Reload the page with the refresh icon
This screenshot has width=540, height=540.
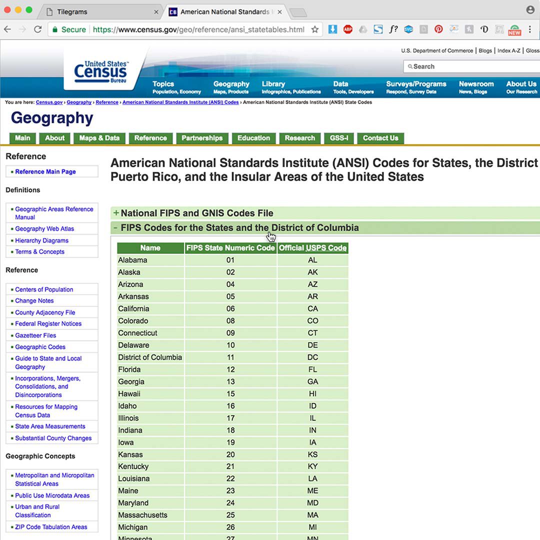pos(38,29)
